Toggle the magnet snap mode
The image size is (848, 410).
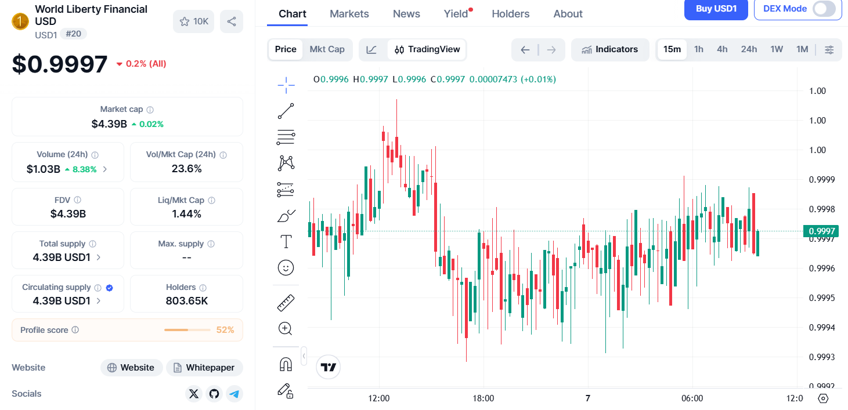[286, 364]
